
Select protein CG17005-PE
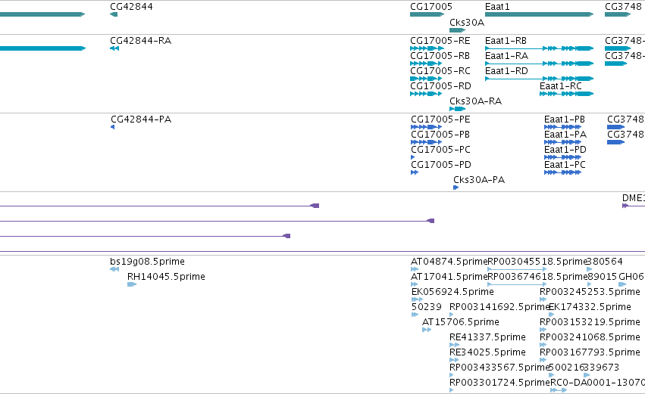point(440,119)
